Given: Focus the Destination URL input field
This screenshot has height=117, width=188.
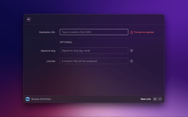Looking at the screenshot, I should pyautogui.click(x=94, y=32).
